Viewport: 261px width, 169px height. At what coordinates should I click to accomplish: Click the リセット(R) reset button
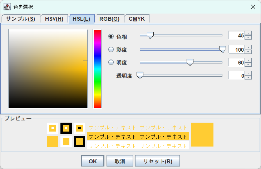pyautogui.click(x=157, y=161)
